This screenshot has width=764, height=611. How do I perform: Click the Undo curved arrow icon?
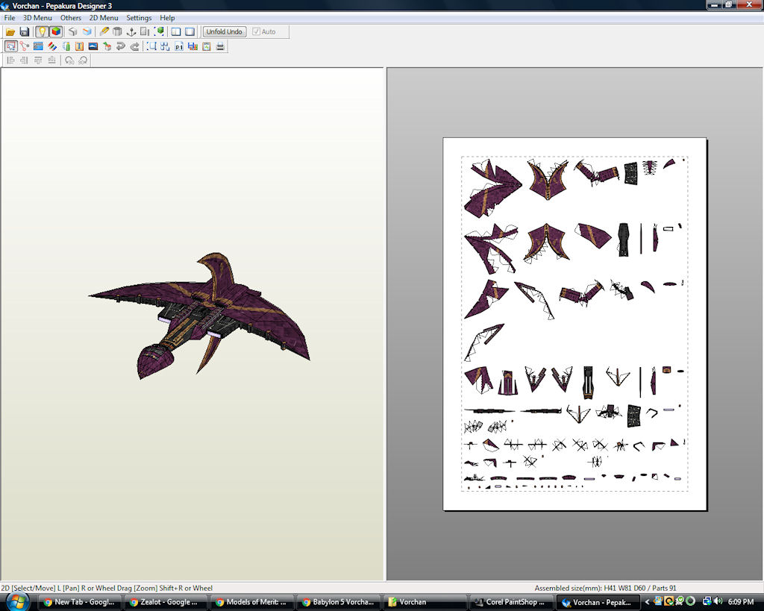(120, 46)
